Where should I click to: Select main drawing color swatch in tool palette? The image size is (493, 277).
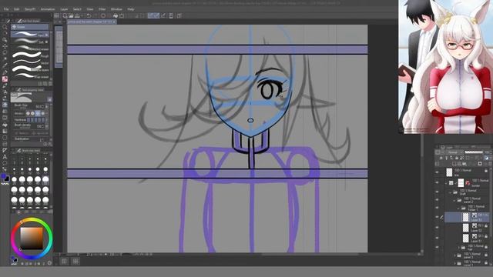[x=3, y=176]
